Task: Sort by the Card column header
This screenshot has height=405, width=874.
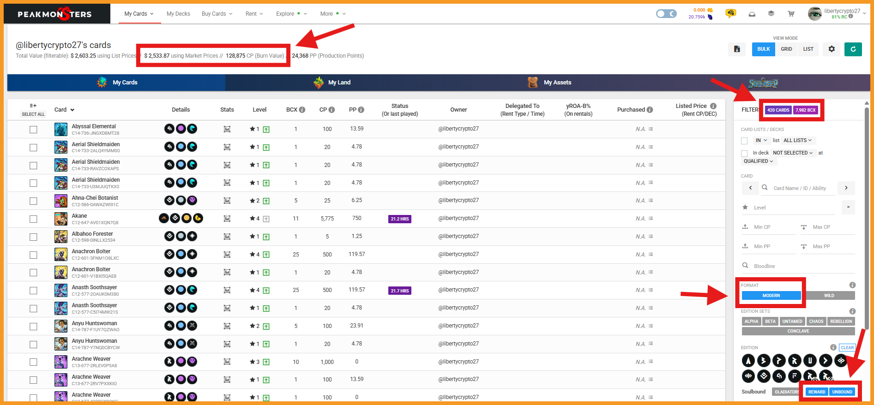Action: [64, 110]
